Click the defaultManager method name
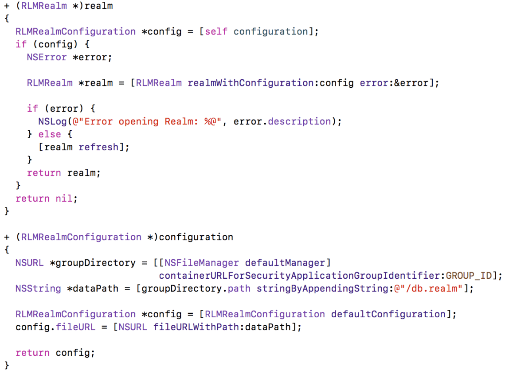The width and height of the screenshot is (505, 378). (288, 263)
